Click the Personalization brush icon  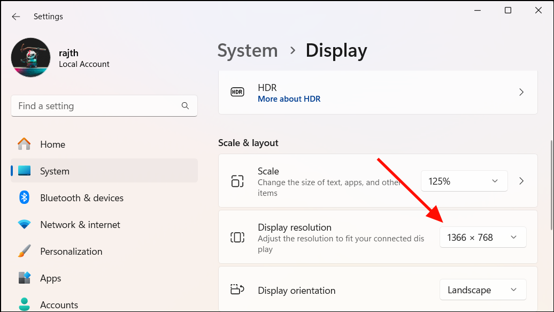(x=24, y=251)
